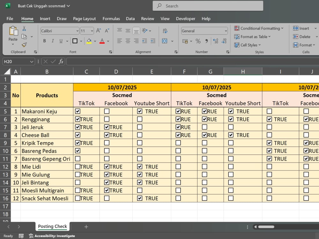Open Paste options dropdown arrow
This screenshot has height=239, width=319.
(x=13, y=44)
